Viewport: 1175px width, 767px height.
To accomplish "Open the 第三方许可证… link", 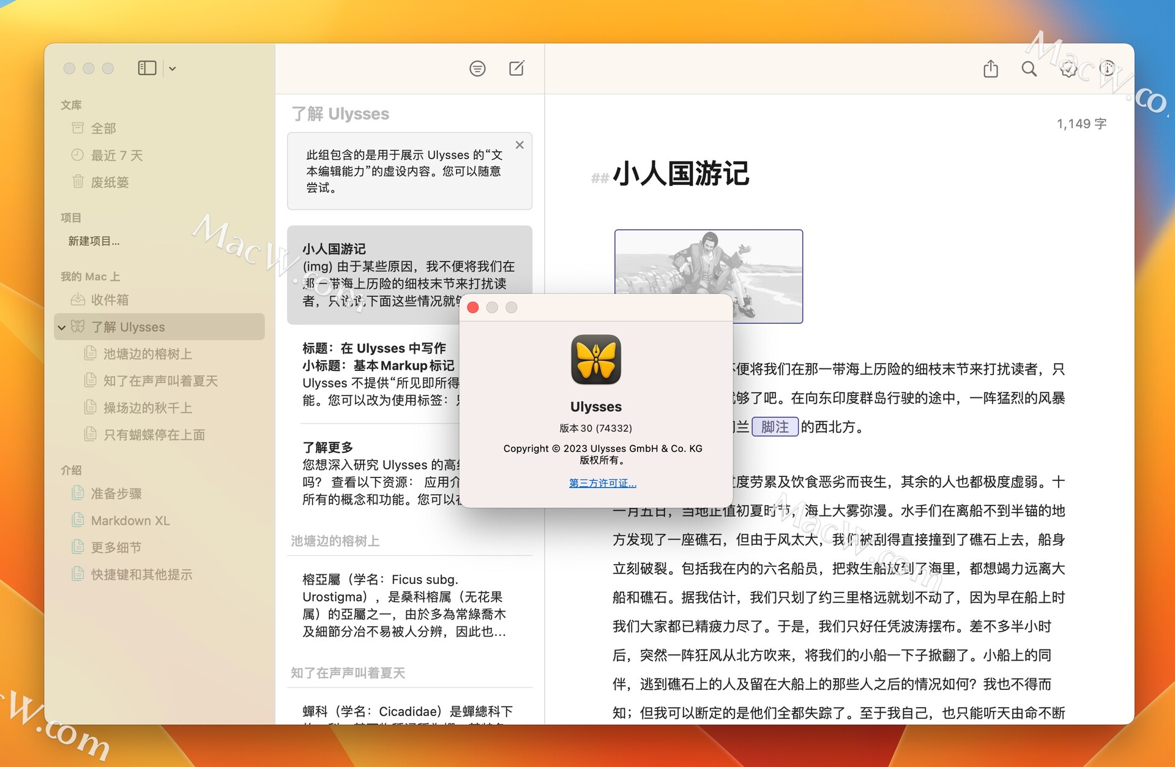I will (x=603, y=483).
